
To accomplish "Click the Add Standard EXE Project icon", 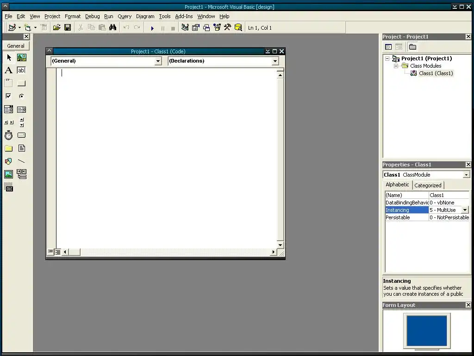I will tap(12, 27).
